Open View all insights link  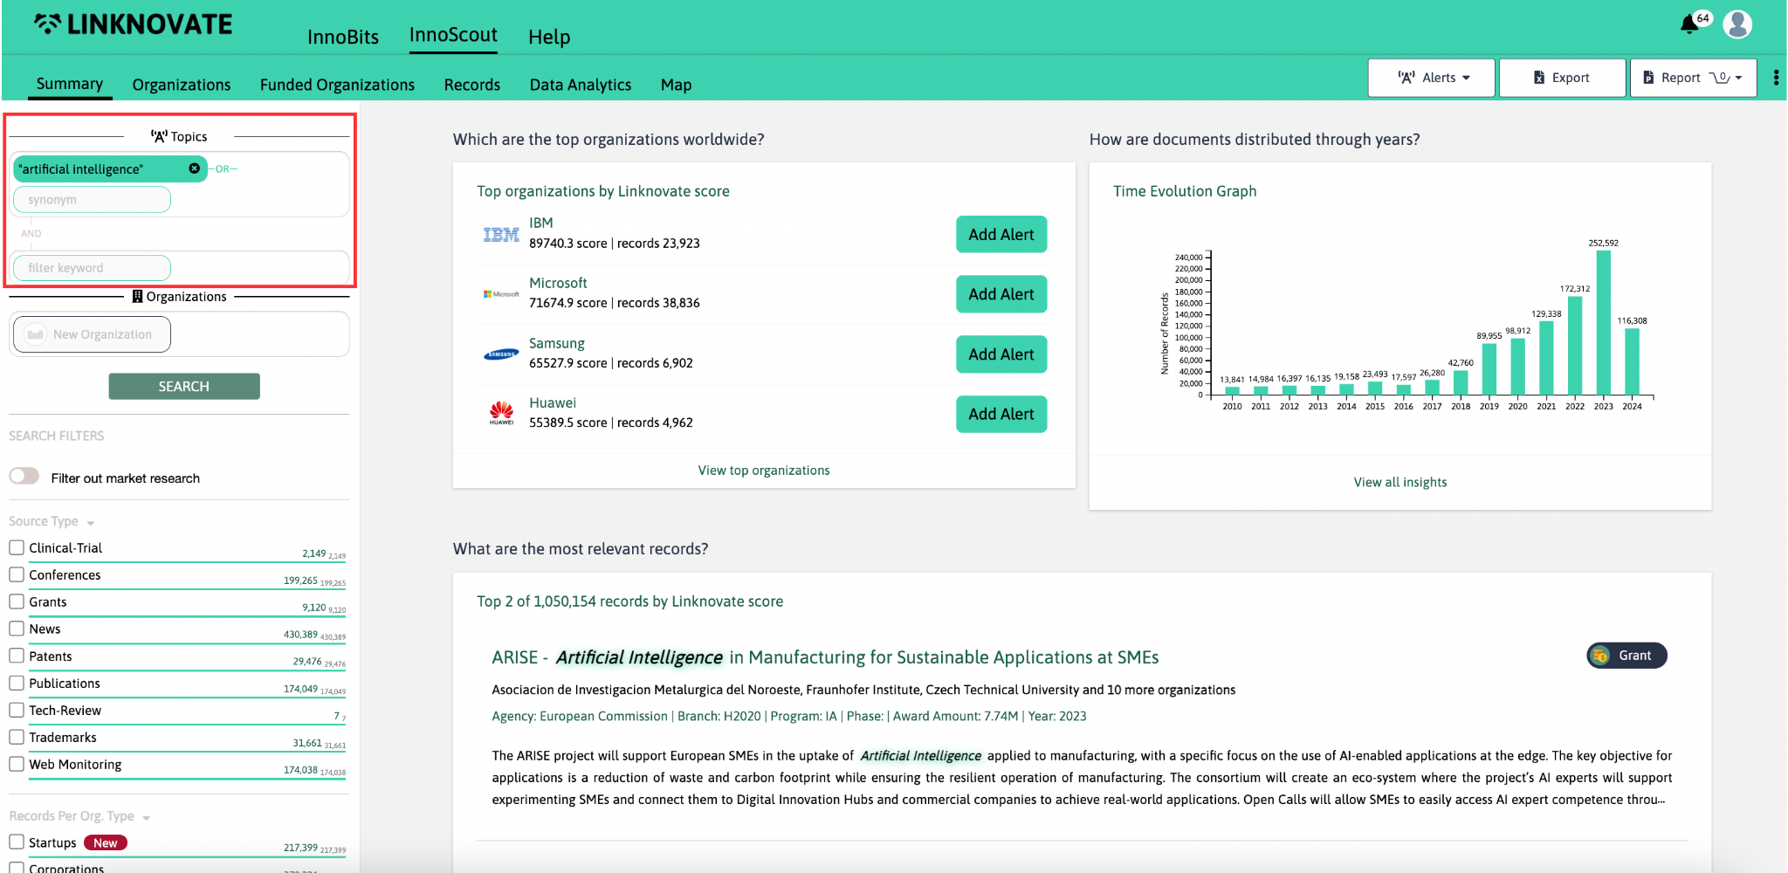pos(1400,482)
